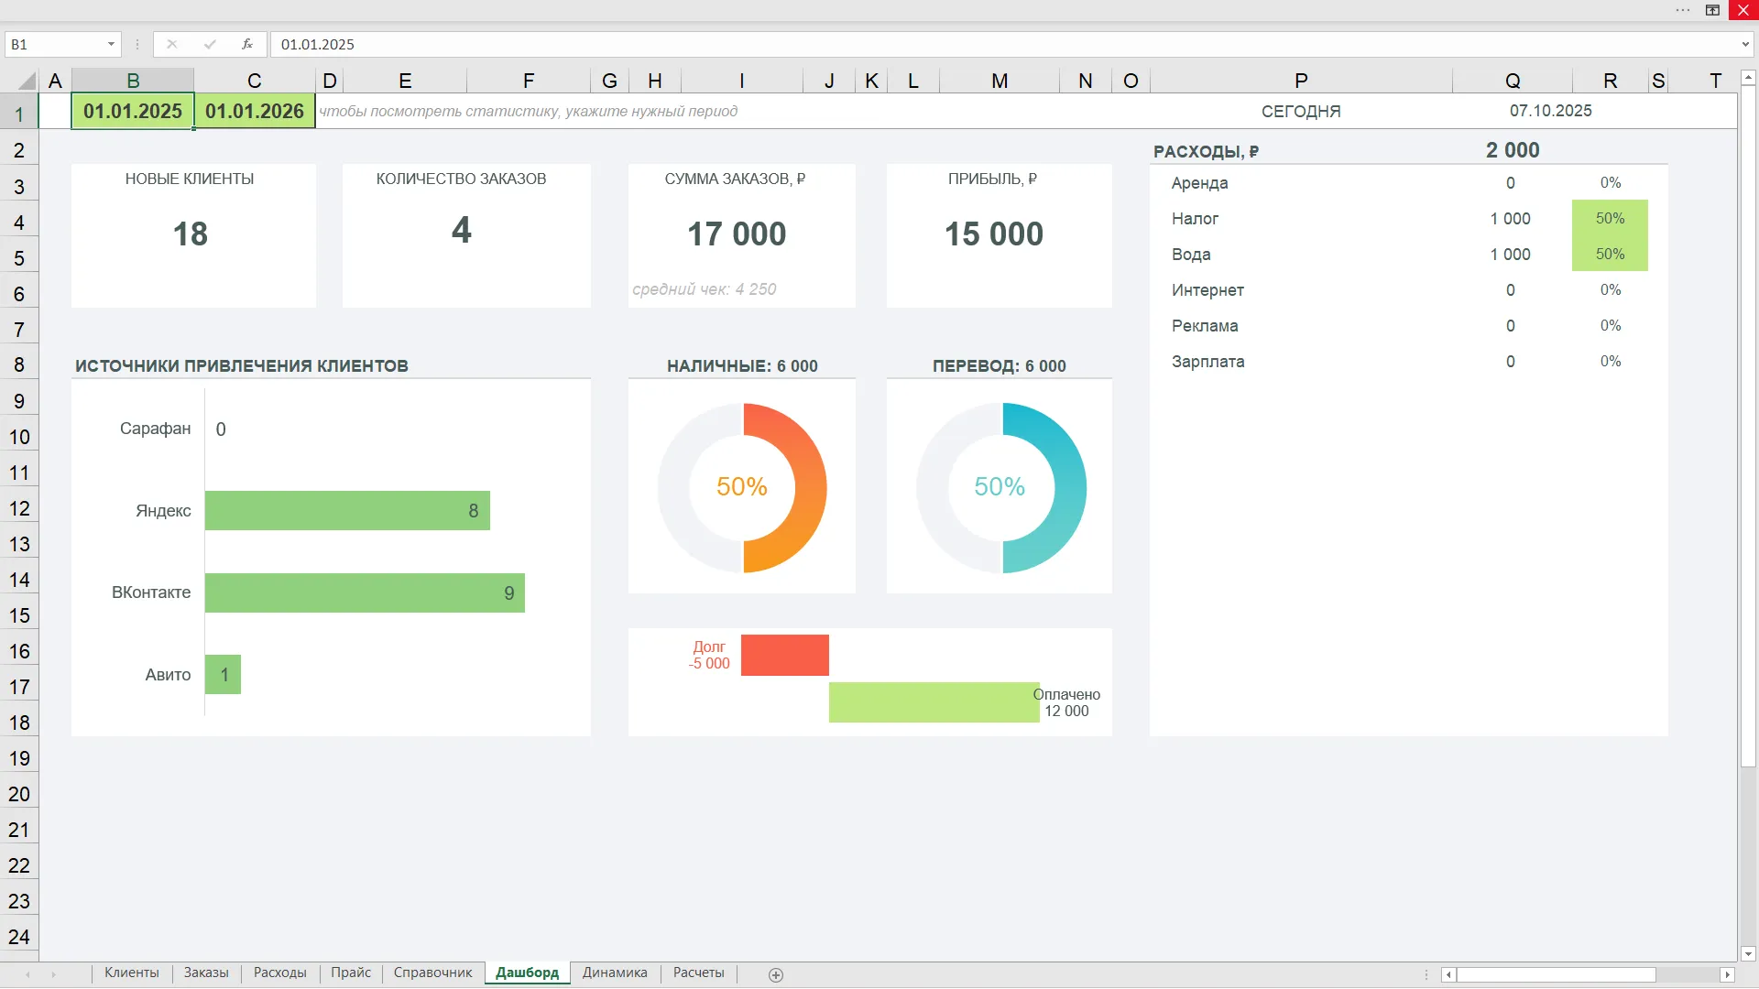1759x989 pixels.
Task: Go to the Динамика sheet tab
Action: (615, 973)
